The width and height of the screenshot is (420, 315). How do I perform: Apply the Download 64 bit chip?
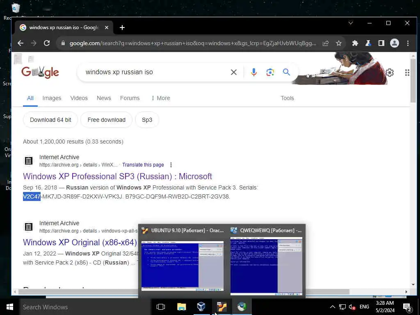(x=50, y=120)
